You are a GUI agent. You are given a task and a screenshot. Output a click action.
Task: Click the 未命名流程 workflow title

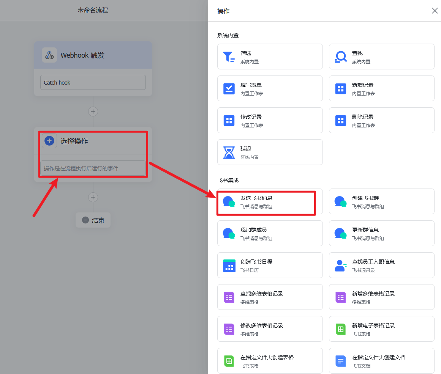point(93,10)
